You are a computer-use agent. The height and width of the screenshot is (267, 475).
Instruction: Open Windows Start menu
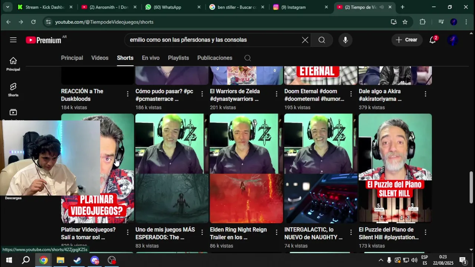point(9,260)
